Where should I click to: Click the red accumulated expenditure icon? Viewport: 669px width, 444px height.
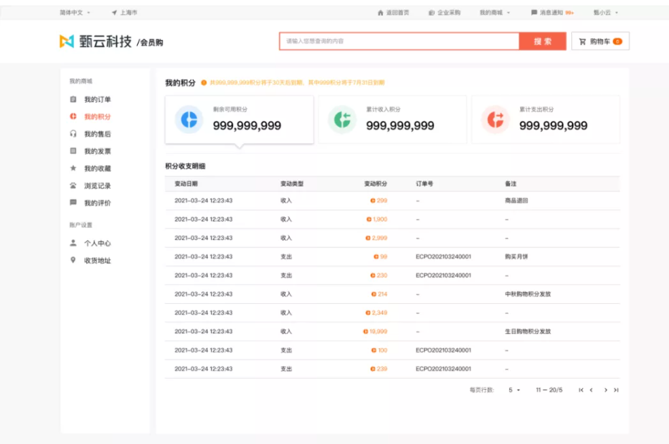point(496,120)
